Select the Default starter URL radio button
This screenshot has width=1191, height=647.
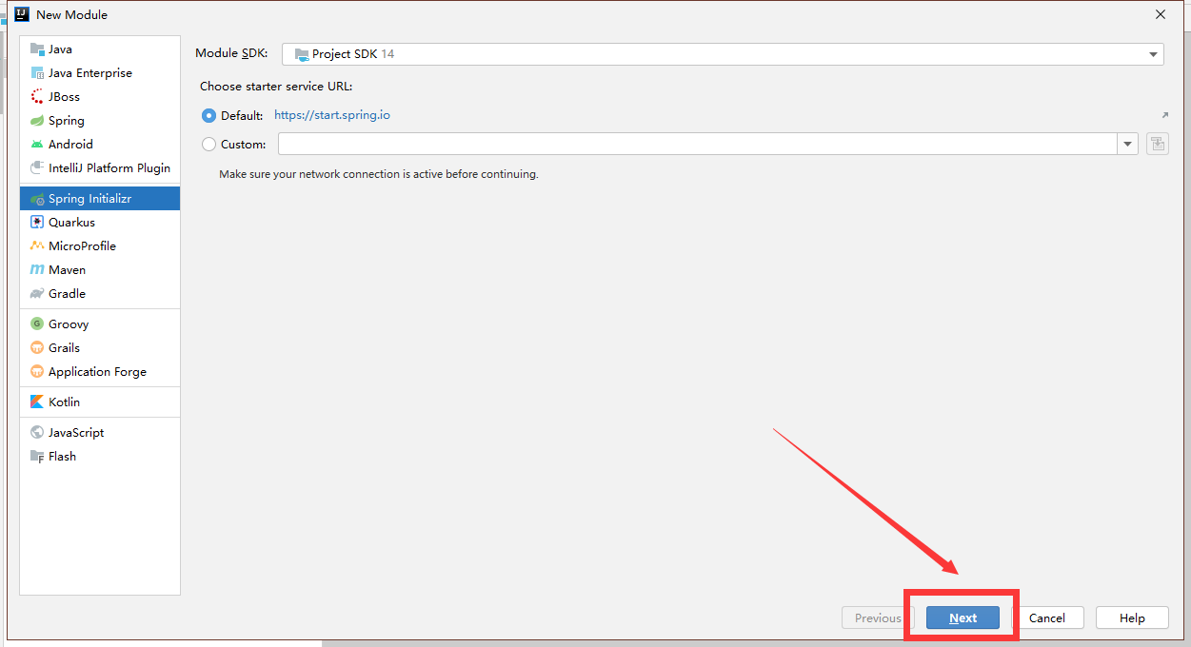pos(209,115)
